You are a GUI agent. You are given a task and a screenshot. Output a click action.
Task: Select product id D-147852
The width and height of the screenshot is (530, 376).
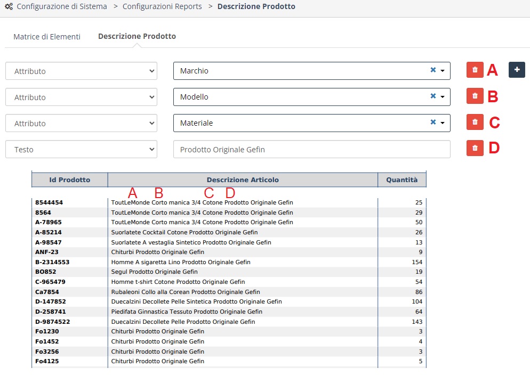pos(50,301)
